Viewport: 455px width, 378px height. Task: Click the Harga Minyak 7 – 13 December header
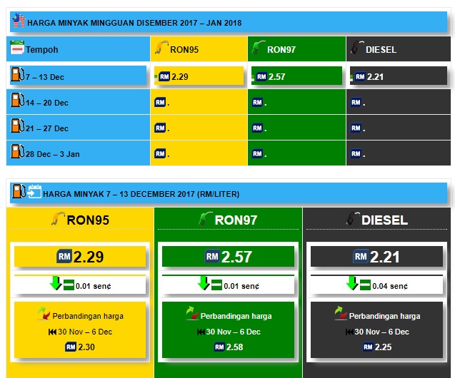[x=141, y=193]
